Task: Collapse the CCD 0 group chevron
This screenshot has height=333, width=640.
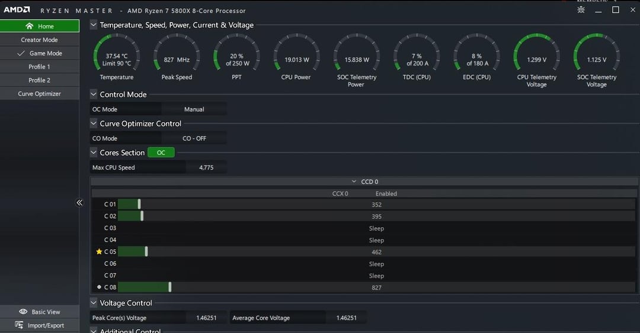Action: (354, 182)
